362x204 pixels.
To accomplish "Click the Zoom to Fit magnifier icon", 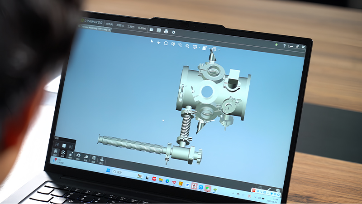I will 173,44.
